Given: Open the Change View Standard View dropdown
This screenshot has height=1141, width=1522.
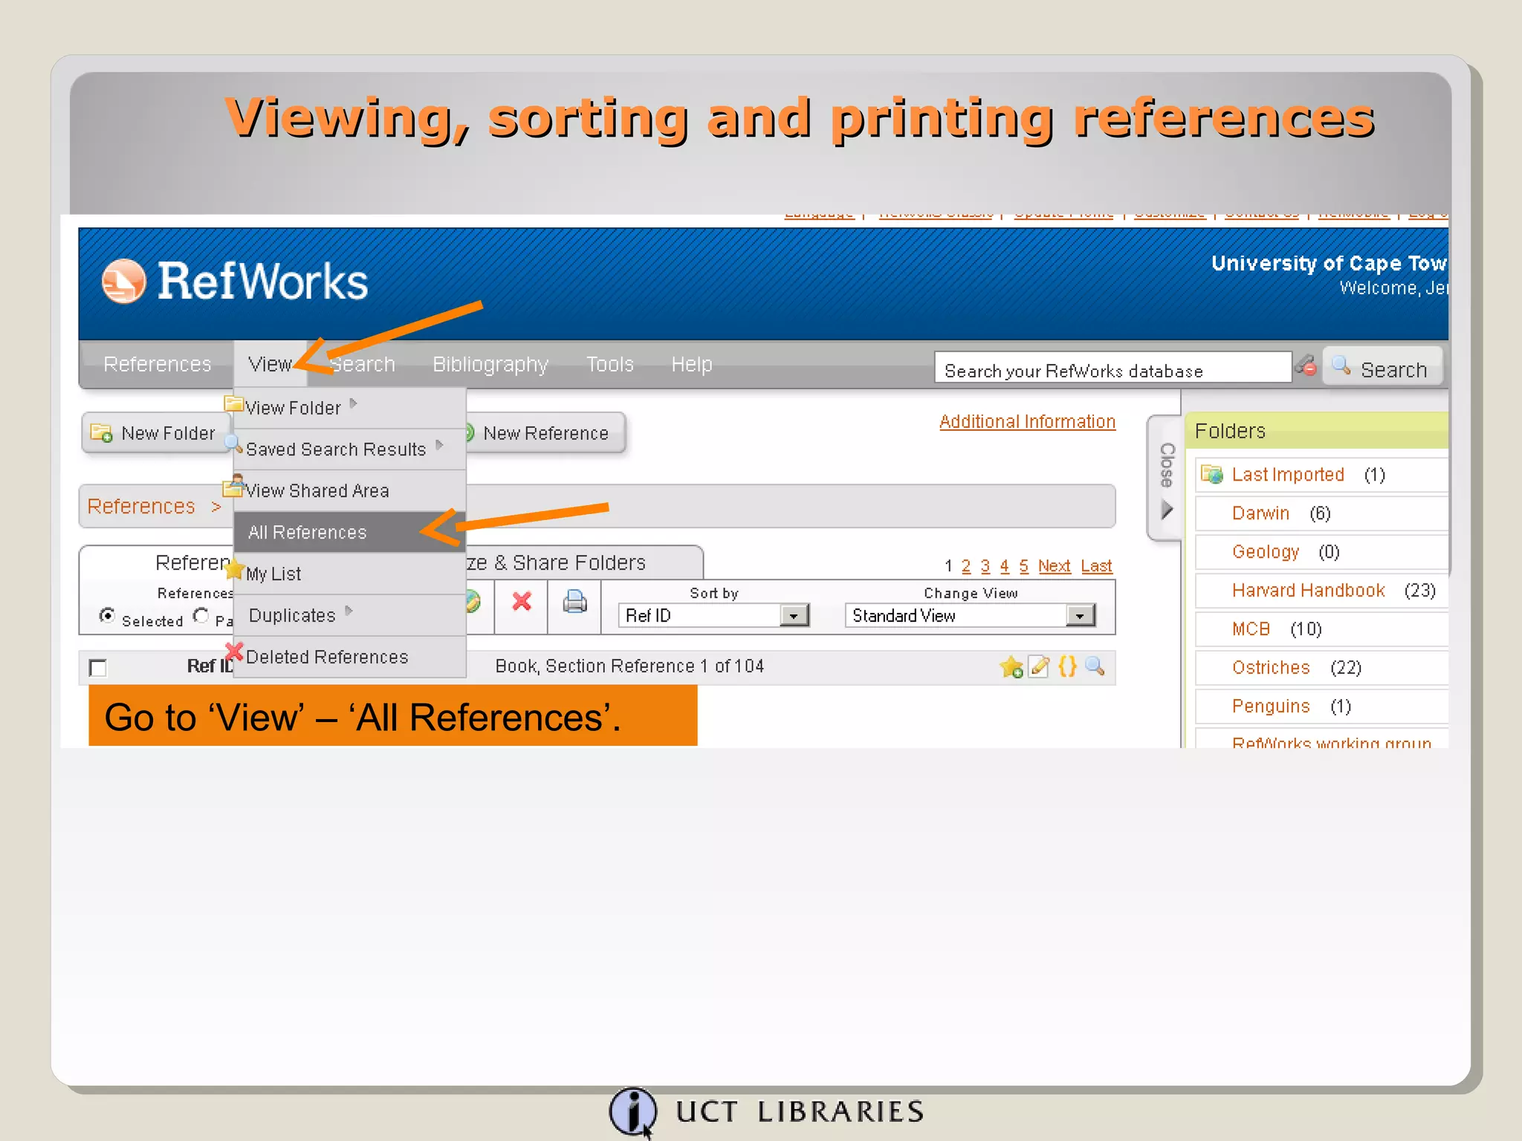Looking at the screenshot, I should [970, 615].
